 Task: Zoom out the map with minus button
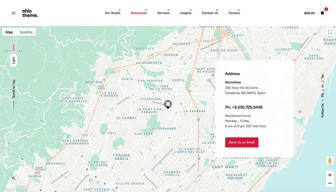[330, 183]
